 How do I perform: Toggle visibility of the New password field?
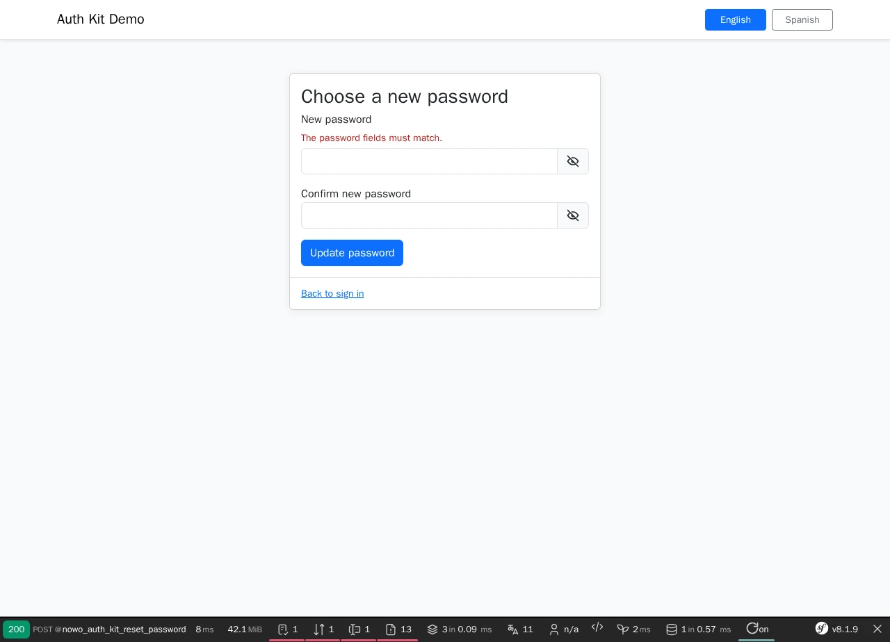[573, 161]
